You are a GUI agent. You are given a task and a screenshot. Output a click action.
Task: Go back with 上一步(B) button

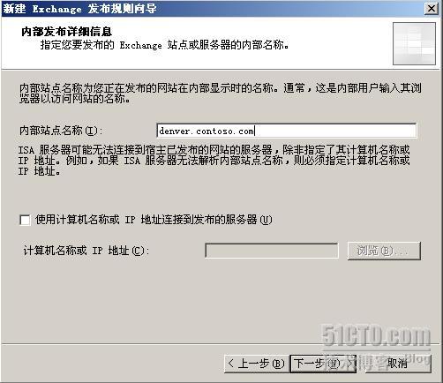tap(257, 364)
